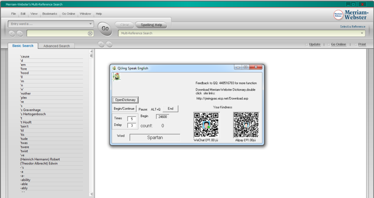Click the word list scroll-down arrow
This screenshot has height=198, width=374.
[91, 194]
